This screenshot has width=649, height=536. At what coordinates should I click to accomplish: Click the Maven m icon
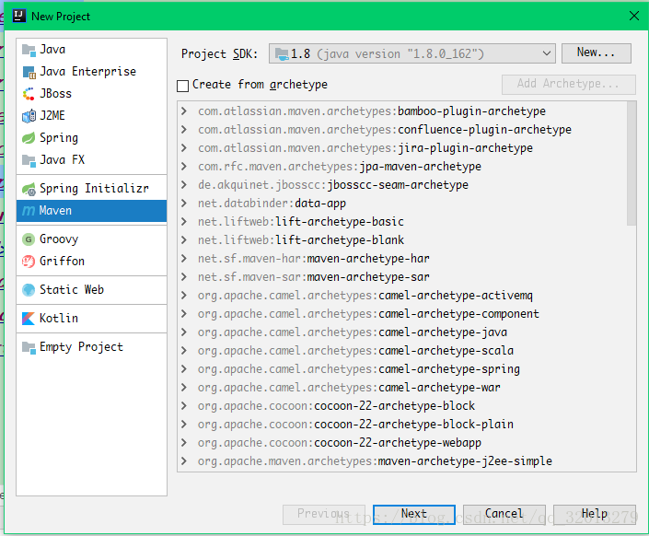[x=29, y=211]
